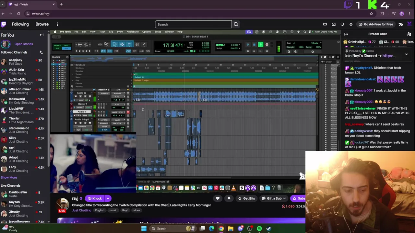Click Go Ad-Free for Free button

(x=375, y=24)
